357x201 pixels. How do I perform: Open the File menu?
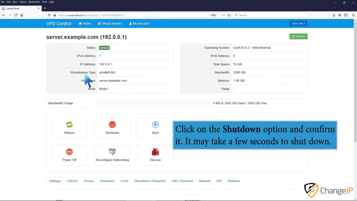(x=3, y=2)
